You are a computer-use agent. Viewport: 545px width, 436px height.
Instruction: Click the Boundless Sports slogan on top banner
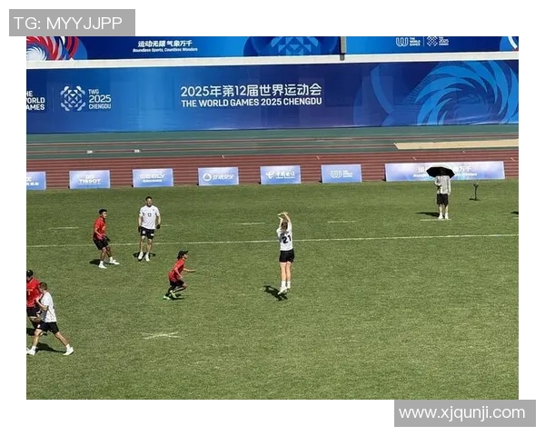164,46
